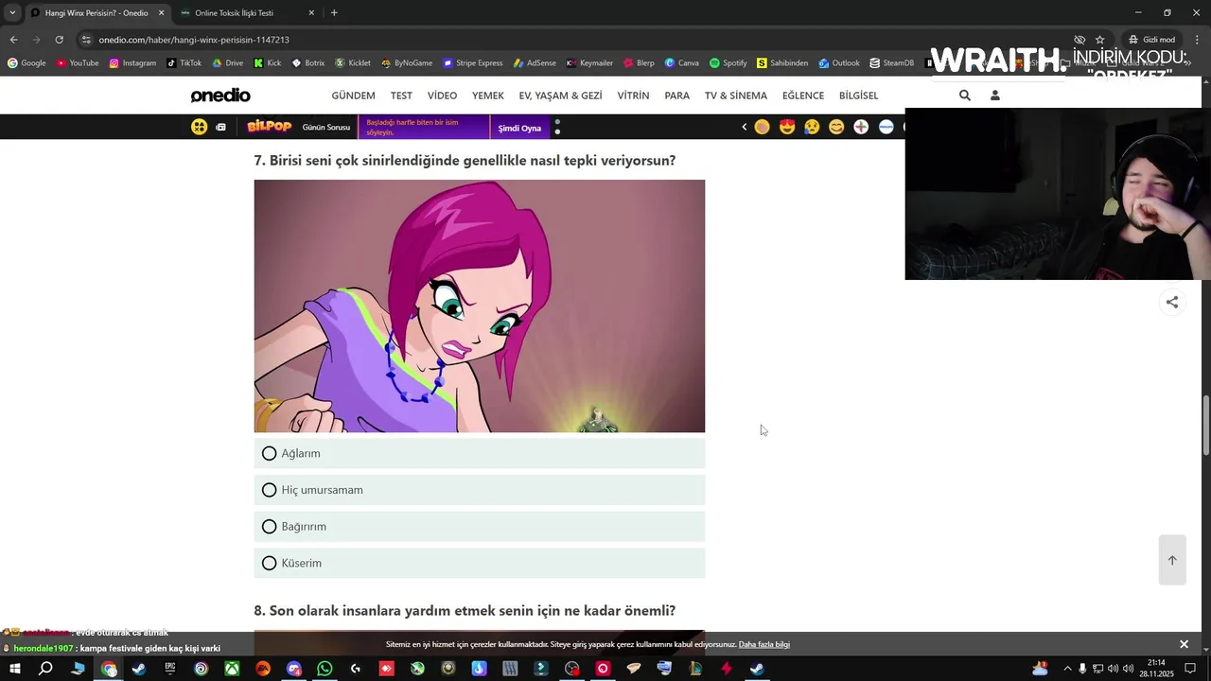Open the TV & SİNEMA menu item
The image size is (1211, 681).
pyautogui.click(x=736, y=96)
